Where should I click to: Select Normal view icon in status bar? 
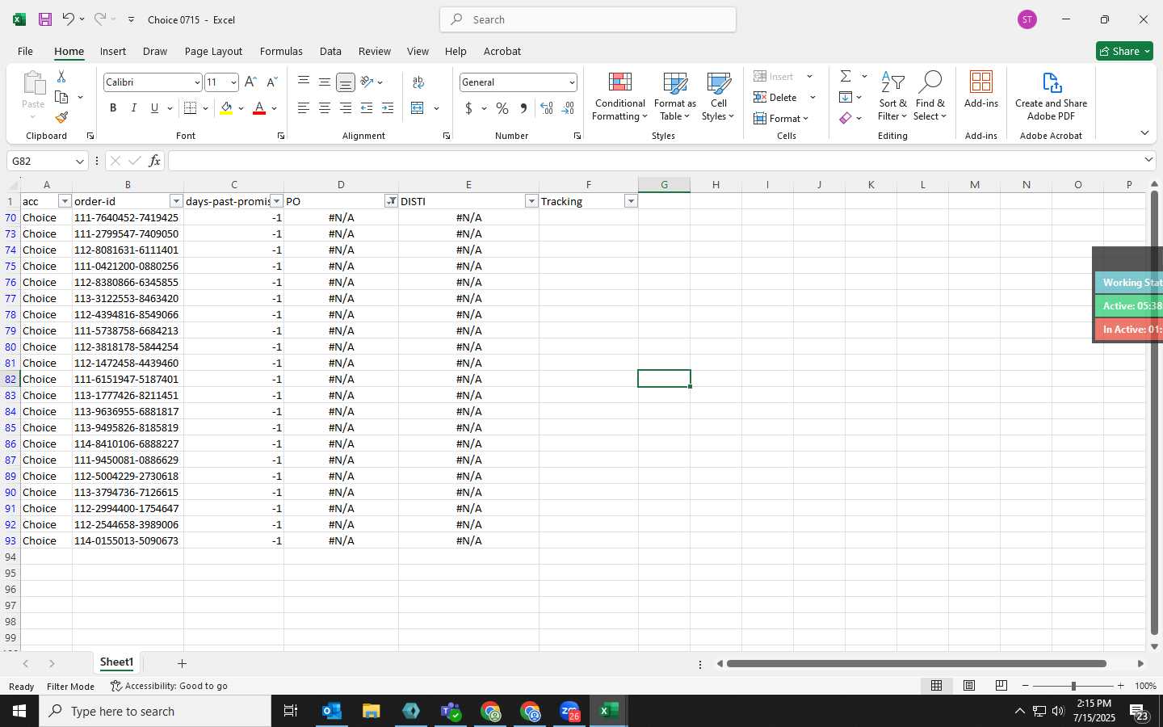tap(936, 686)
